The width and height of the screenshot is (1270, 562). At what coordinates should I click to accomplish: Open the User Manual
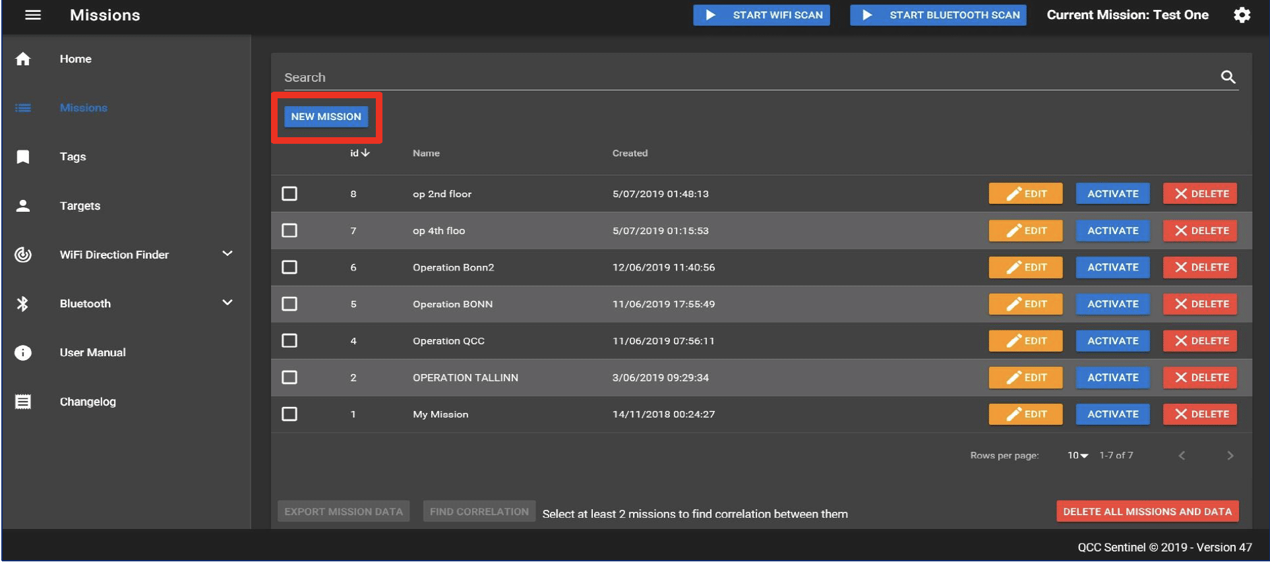[x=93, y=352]
